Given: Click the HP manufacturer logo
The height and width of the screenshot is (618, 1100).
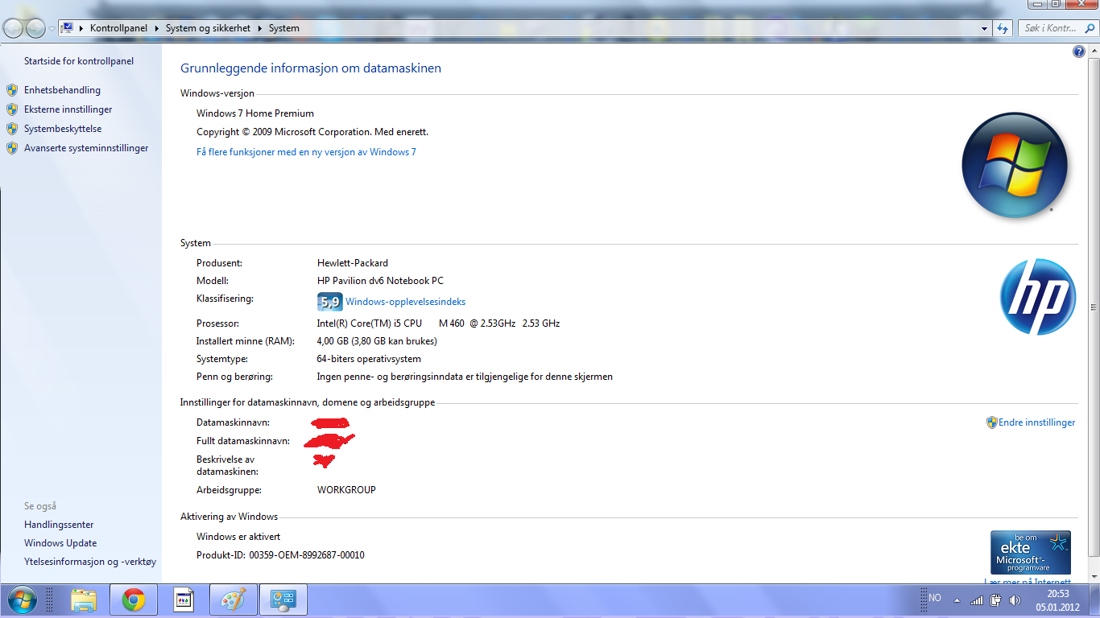Looking at the screenshot, I should pos(1038,297).
